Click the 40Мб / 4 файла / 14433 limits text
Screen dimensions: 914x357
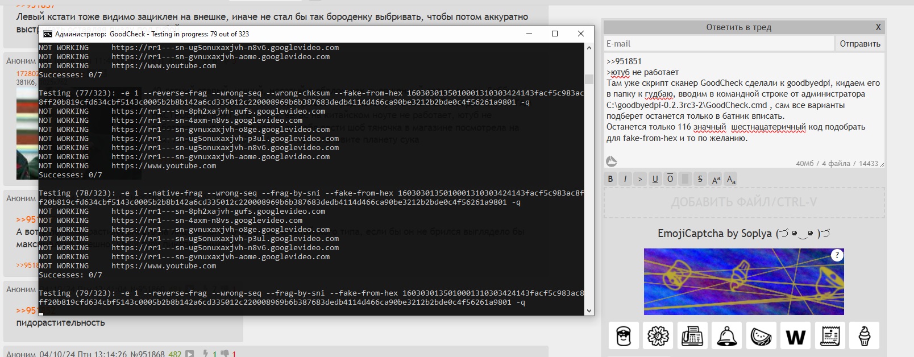tap(837, 164)
